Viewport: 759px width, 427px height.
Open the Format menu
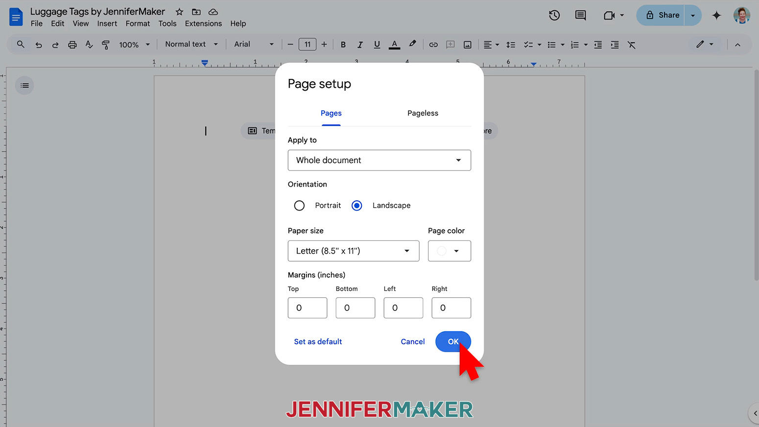(138, 24)
